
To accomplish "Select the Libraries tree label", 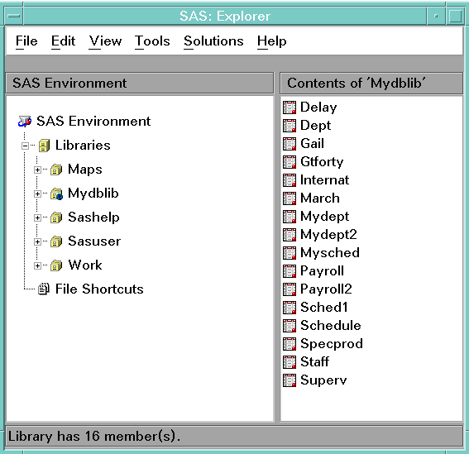I will click(x=83, y=146).
